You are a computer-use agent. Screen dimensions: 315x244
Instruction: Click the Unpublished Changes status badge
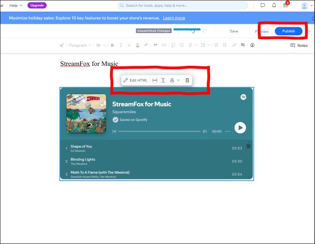pyautogui.click(x=154, y=31)
